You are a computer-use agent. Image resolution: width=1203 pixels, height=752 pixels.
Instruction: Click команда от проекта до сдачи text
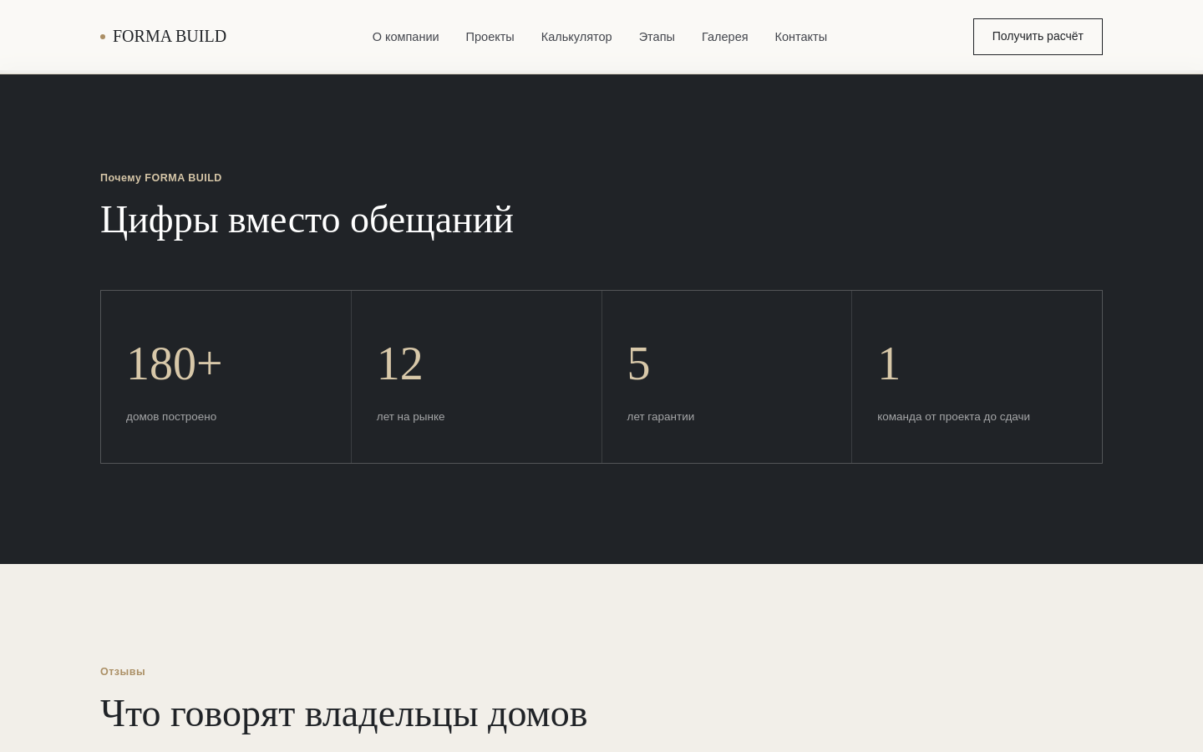click(953, 417)
